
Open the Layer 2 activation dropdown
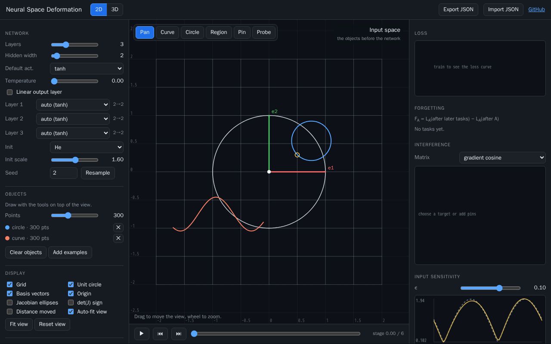click(x=73, y=119)
